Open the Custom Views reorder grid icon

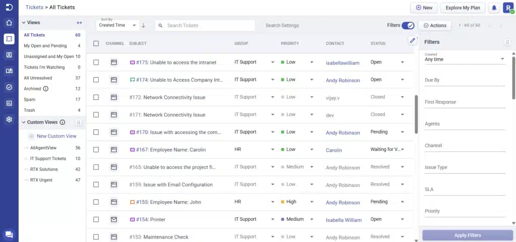tap(78, 122)
